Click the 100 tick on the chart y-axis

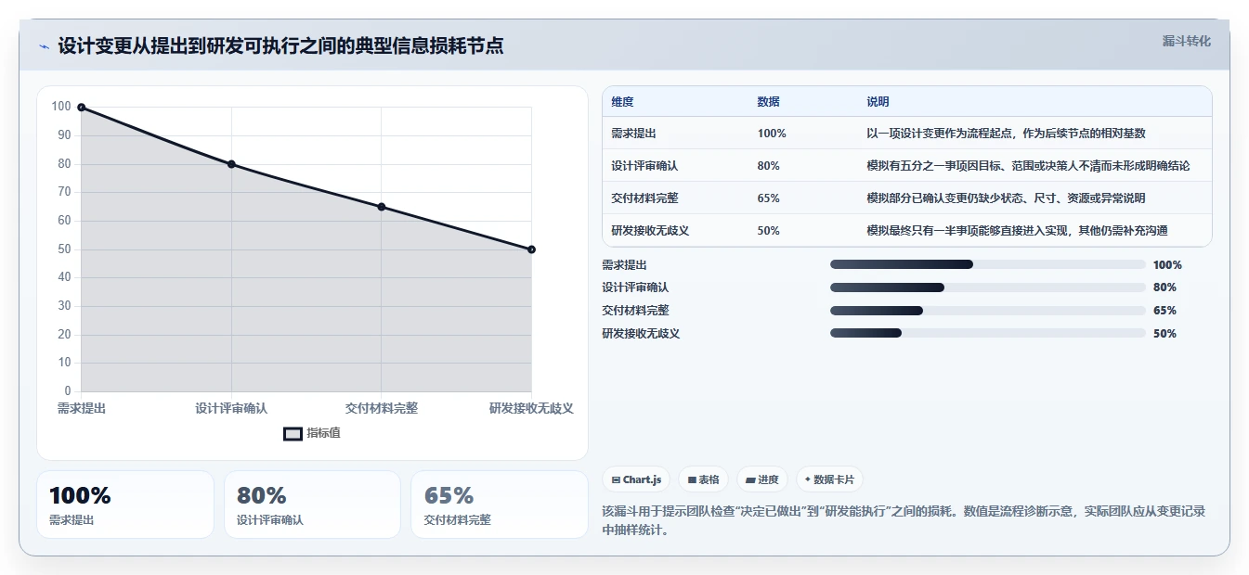point(61,107)
